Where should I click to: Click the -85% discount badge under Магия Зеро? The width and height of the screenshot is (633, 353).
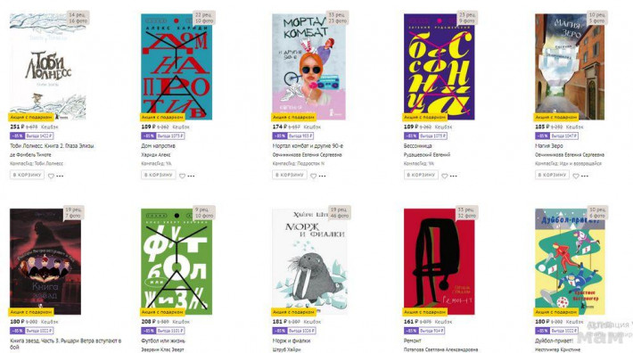542,136
